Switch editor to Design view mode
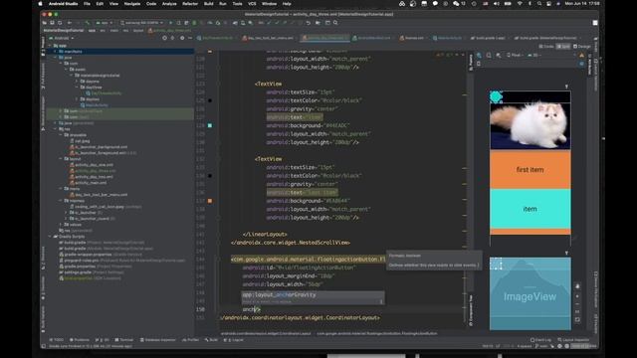Image resolution: width=637 pixels, height=358 pixels. (581, 47)
